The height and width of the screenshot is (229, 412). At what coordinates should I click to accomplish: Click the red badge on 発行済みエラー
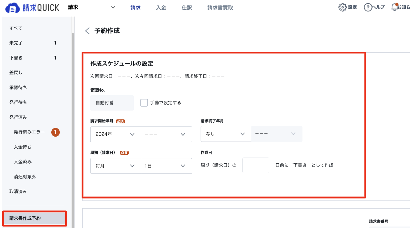pyautogui.click(x=55, y=132)
